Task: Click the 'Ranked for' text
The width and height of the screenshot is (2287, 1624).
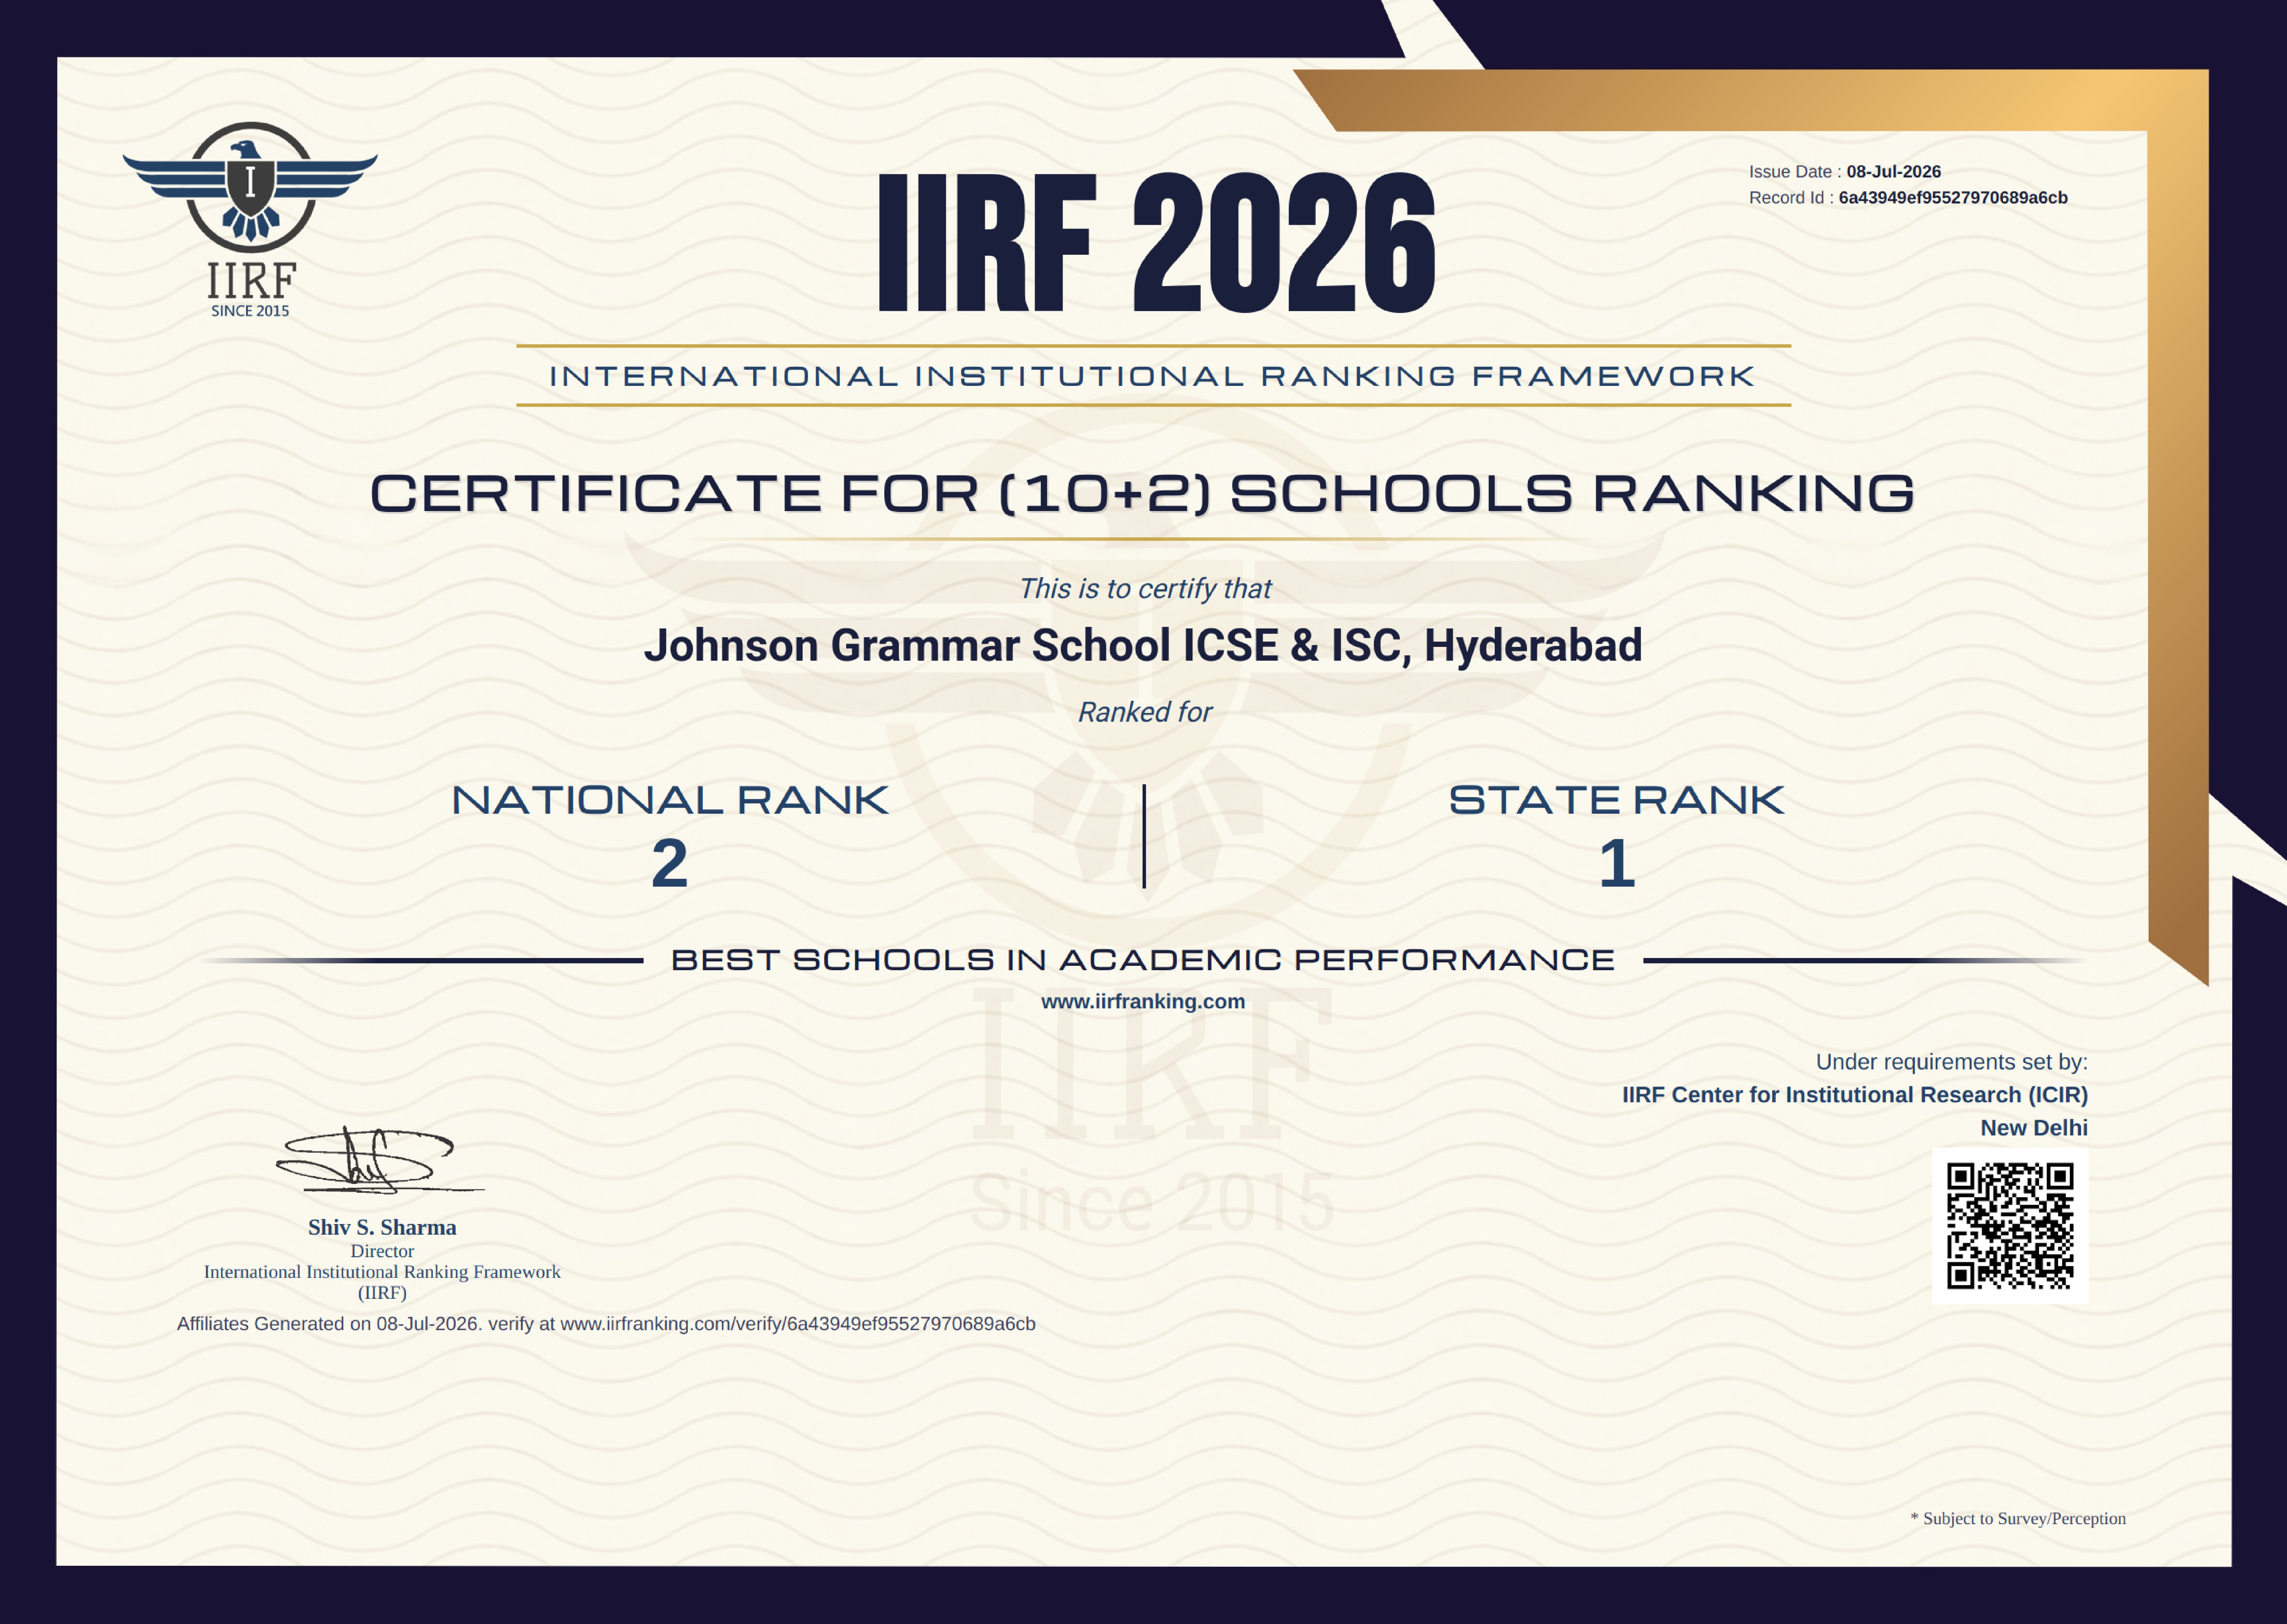Action: coord(1145,712)
